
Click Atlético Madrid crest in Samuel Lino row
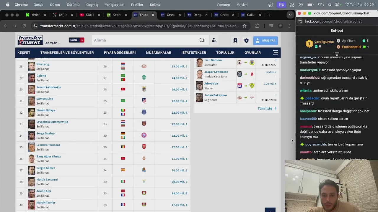(x=144, y=101)
